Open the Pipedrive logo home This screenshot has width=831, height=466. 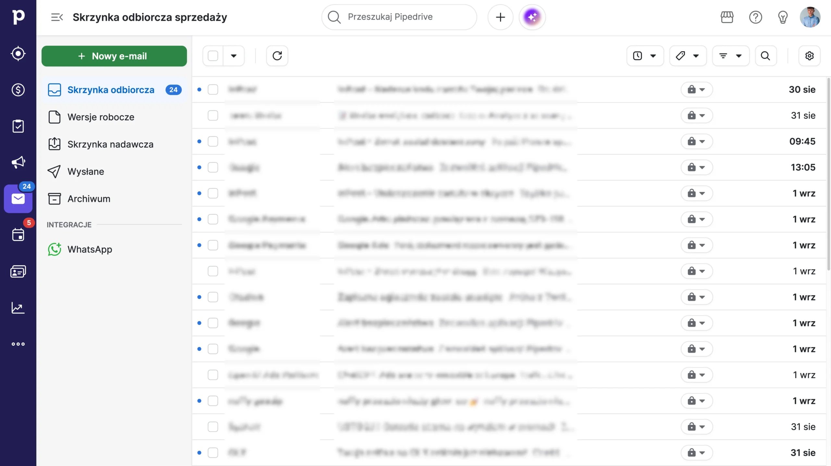coord(18,17)
